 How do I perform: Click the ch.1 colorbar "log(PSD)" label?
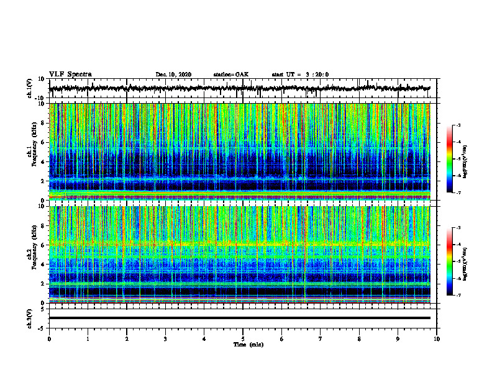[465, 162]
